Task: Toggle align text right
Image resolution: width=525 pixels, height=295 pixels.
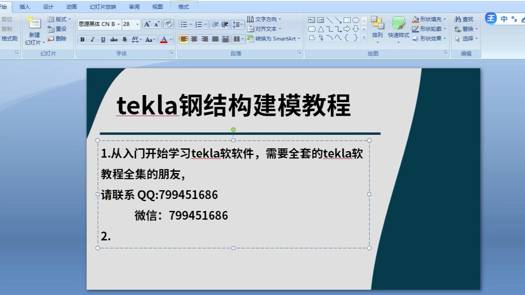Action: point(205,39)
